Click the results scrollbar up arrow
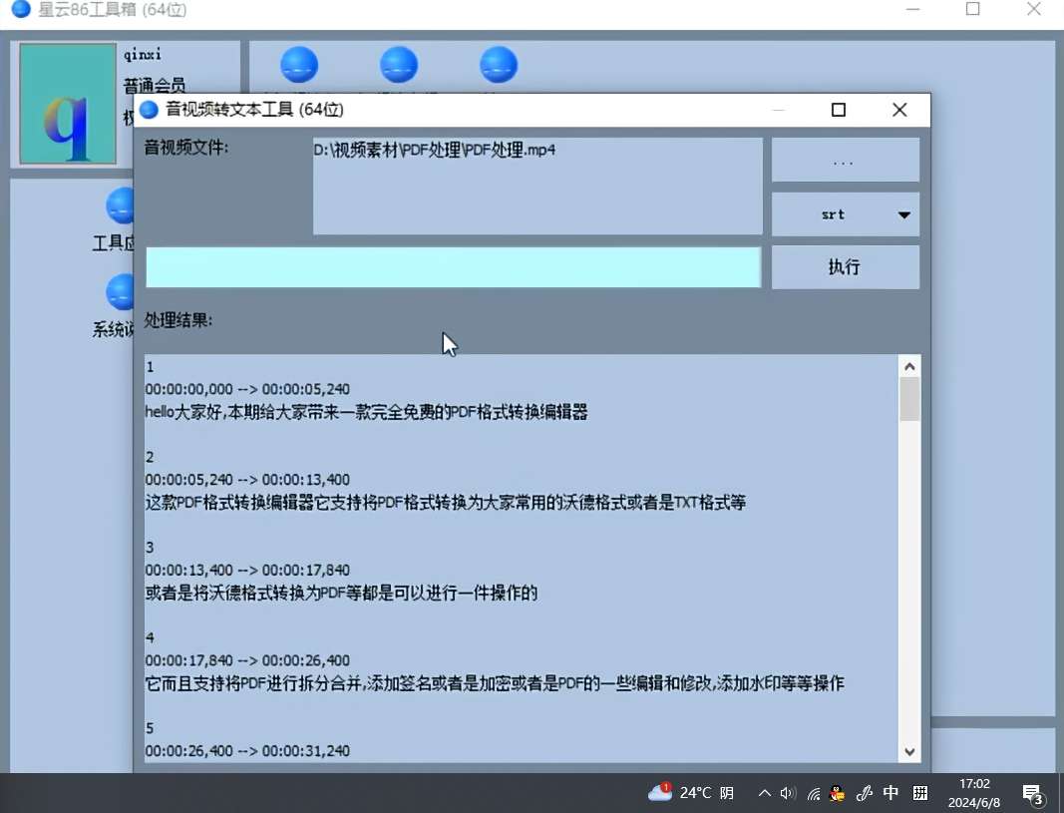 [x=908, y=366]
